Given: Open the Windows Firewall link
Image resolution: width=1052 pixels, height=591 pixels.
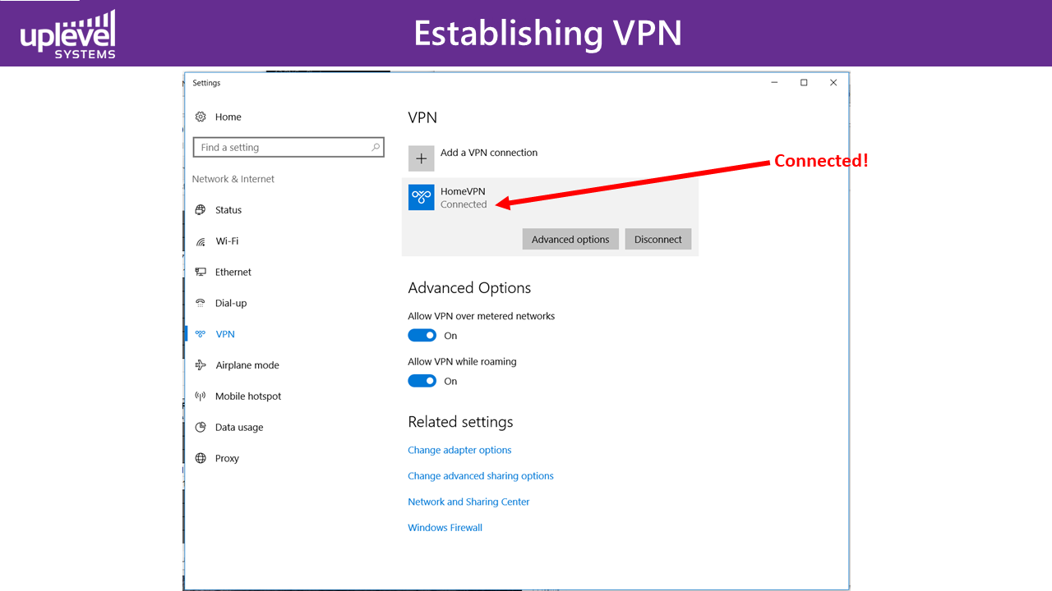Looking at the screenshot, I should (445, 528).
